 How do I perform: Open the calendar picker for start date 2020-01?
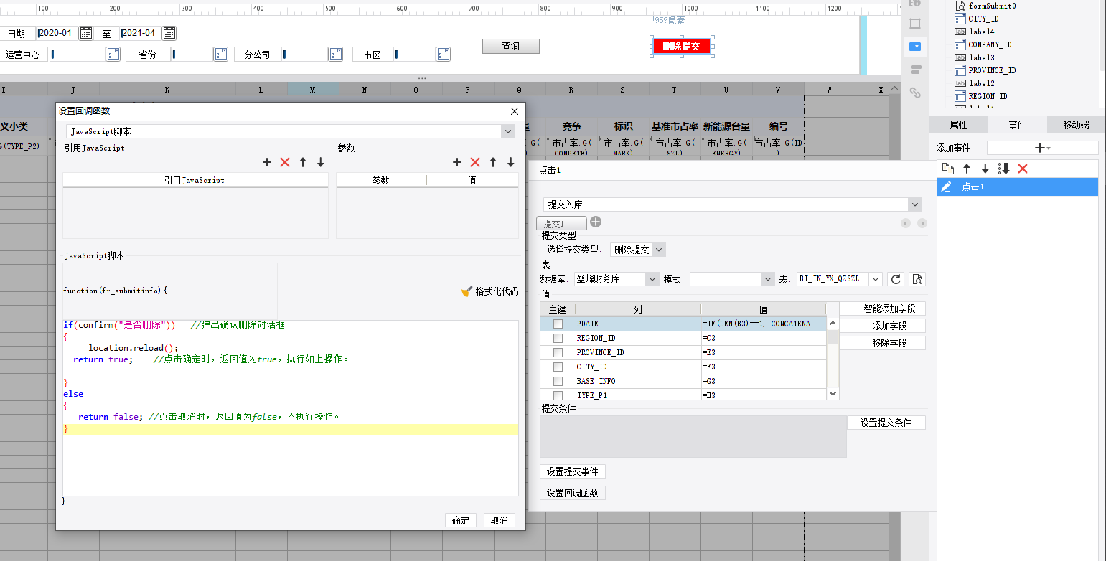point(85,33)
